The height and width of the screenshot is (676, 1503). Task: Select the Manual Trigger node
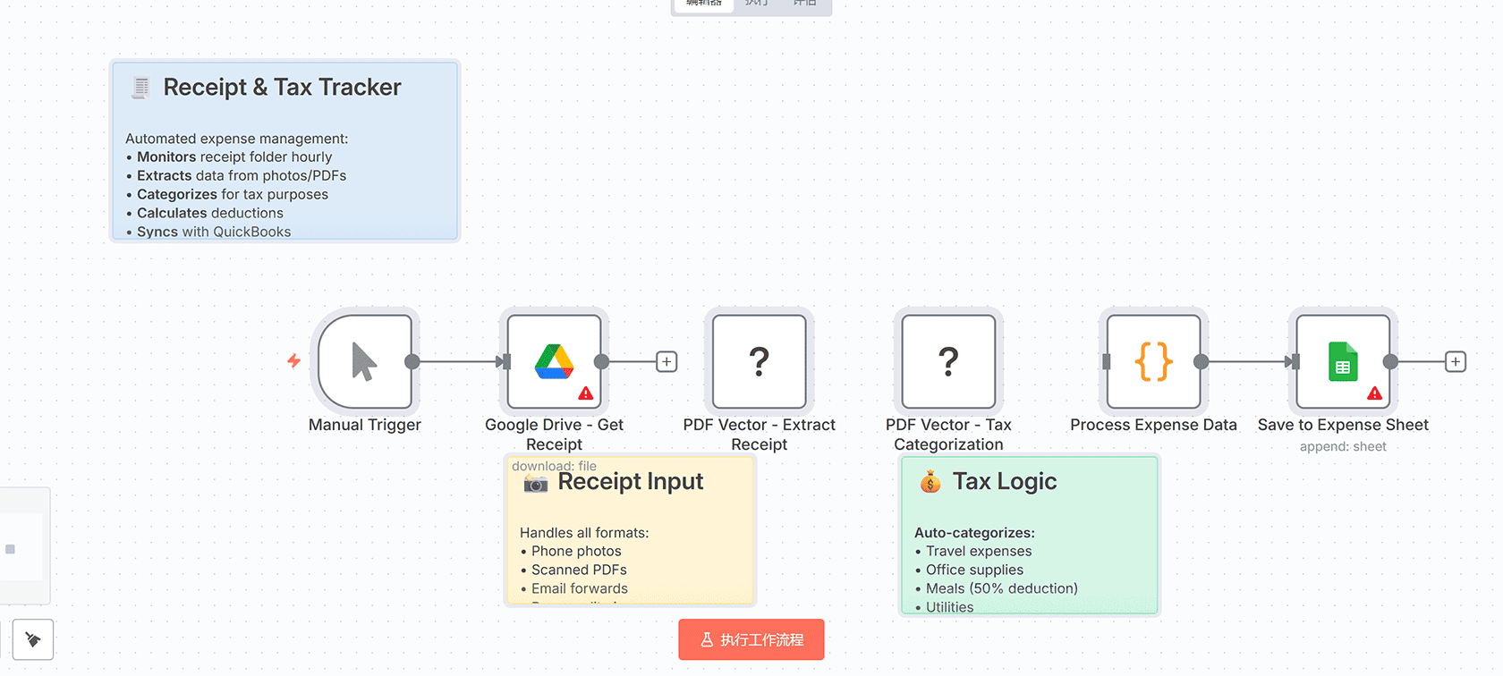(x=365, y=362)
